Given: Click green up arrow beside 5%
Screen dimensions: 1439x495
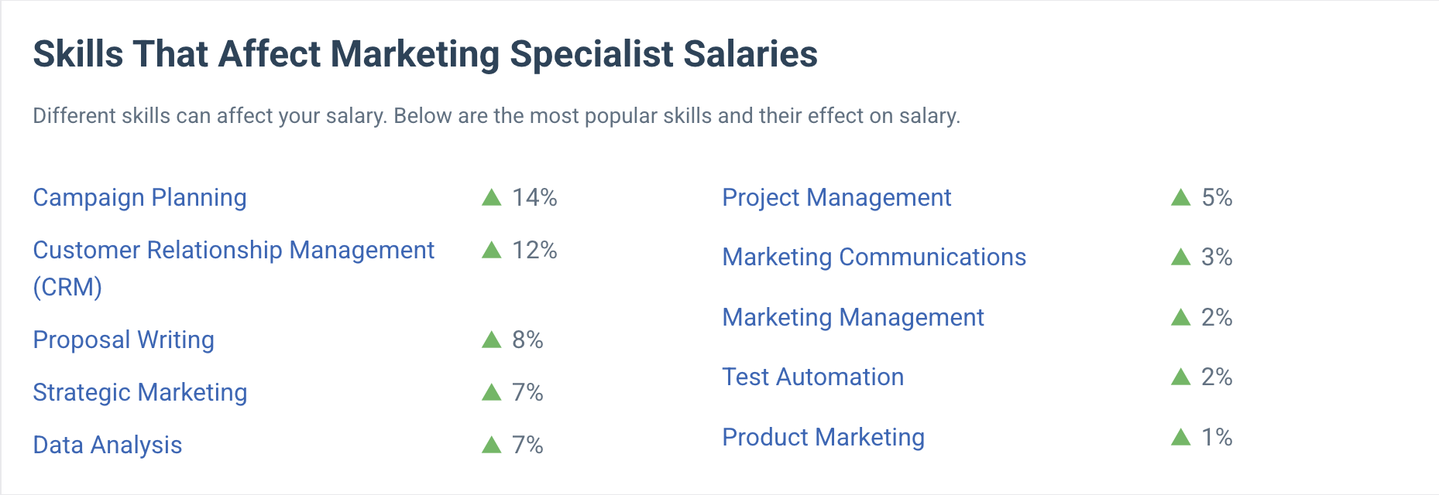Looking at the screenshot, I should click(1181, 197).
